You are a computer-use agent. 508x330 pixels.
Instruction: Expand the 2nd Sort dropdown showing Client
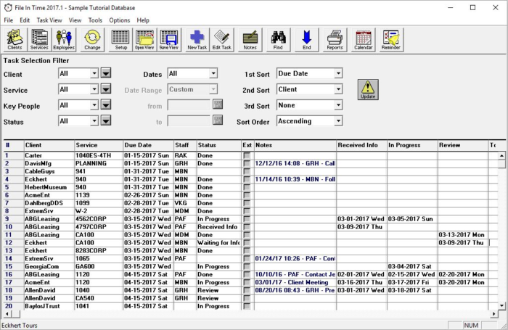[338, 89]
